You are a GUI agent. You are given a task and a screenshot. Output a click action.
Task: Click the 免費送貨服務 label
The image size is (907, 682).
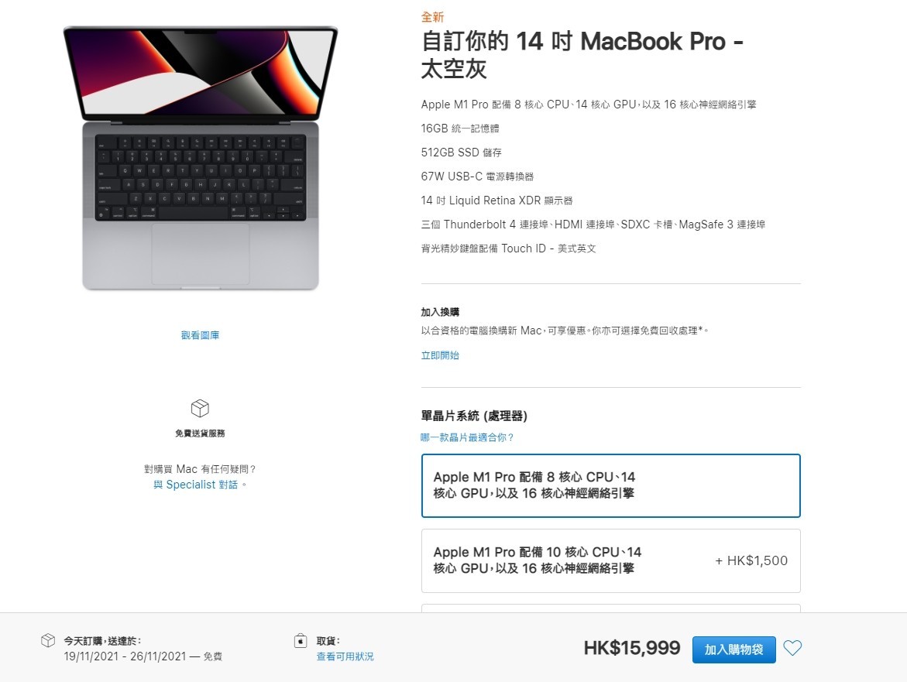pos(200,434)
